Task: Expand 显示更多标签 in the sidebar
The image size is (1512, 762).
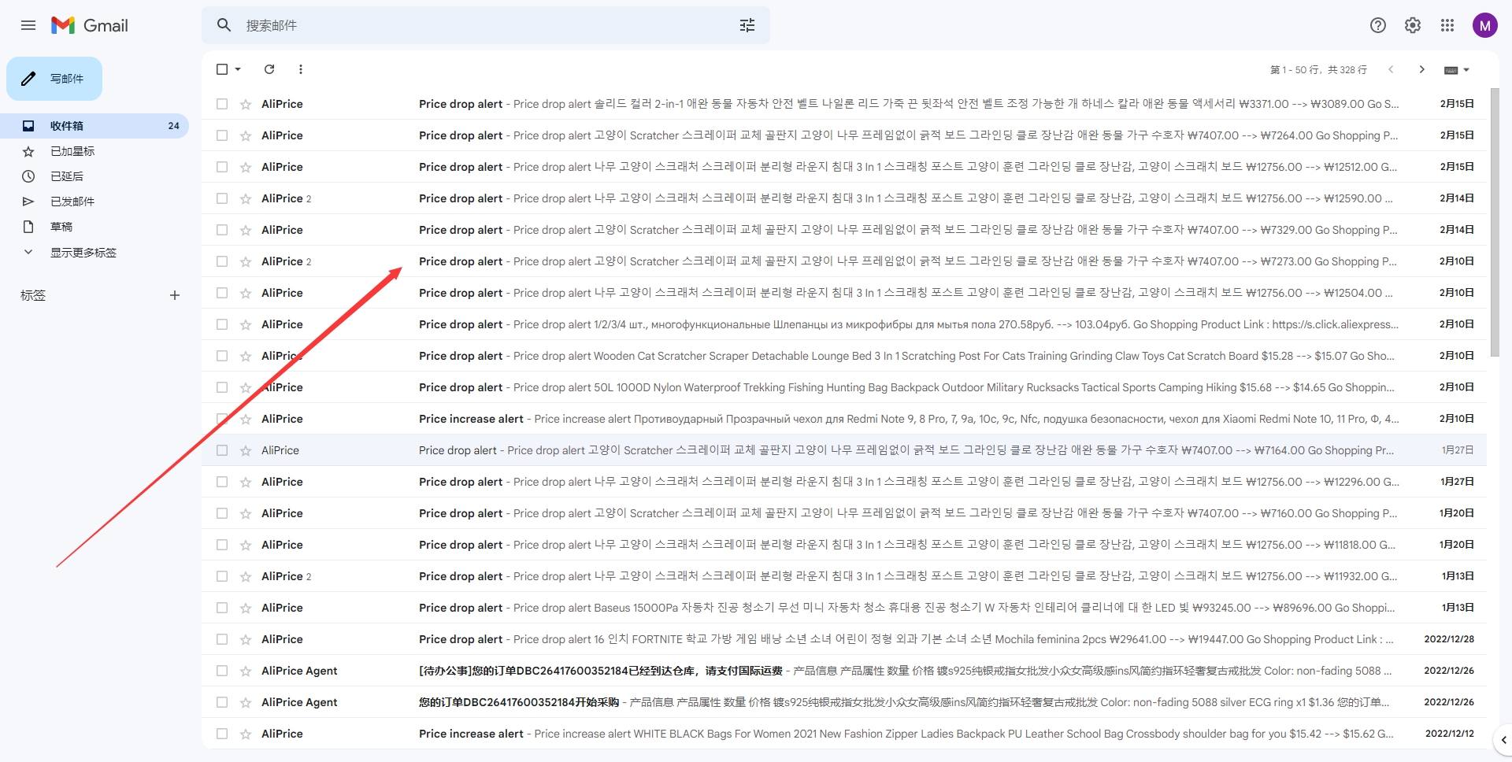Action: [x=83, y=253]
